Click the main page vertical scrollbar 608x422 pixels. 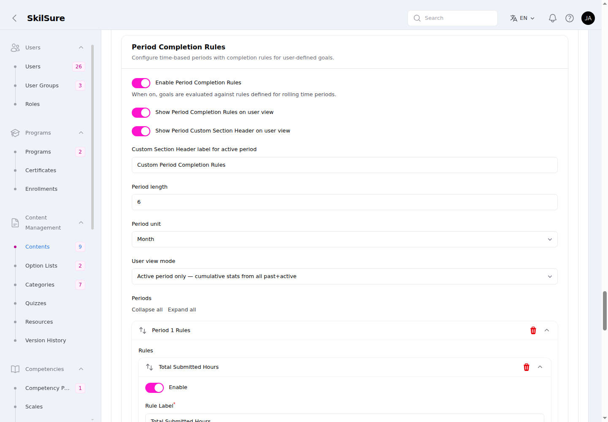605,310
